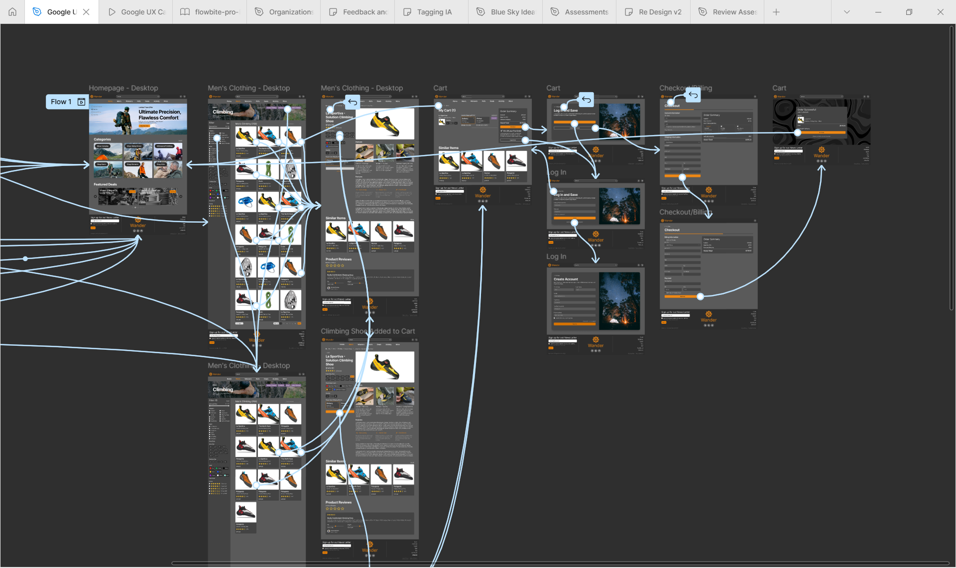Open a new tab with plus icon
This screenshot has width=956, height=568.
(776, 12)
